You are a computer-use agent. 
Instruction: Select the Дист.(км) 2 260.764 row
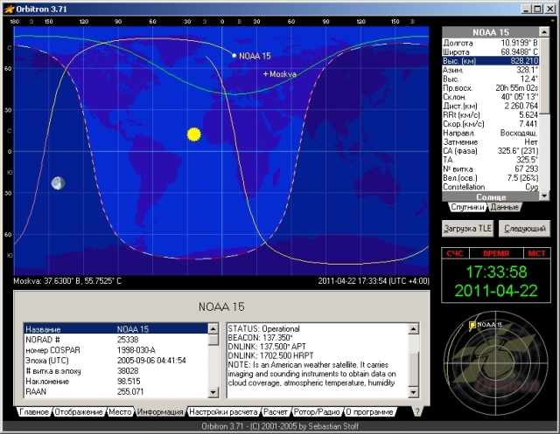pyautogui.click(x=491, y=106)
